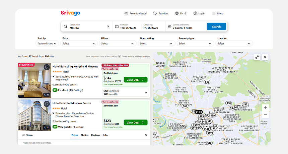Expand the Location dropdown
This screenshot has height=154, width=288.
point(234,44)
